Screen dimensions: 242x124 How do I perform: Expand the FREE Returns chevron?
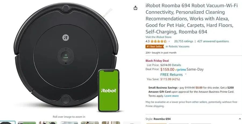tap(186, 74)
